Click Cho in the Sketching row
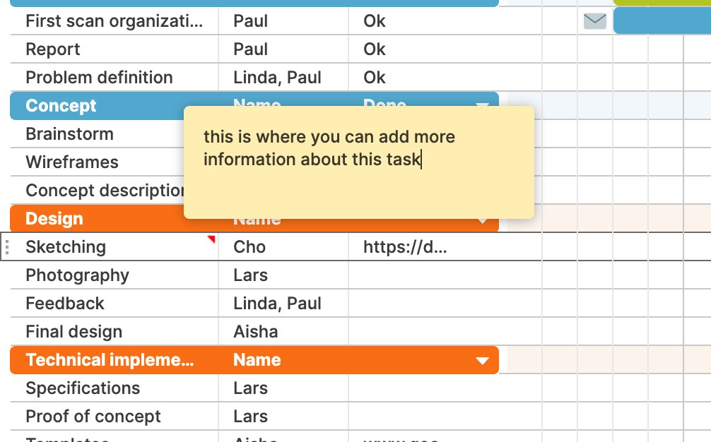 coord(249,247)
